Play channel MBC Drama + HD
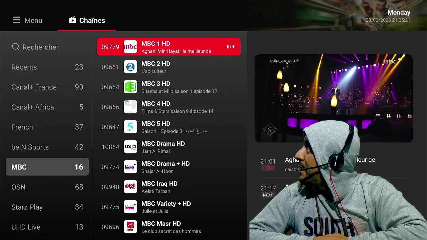This screenshot has width=427, height=240. (169, 167)
